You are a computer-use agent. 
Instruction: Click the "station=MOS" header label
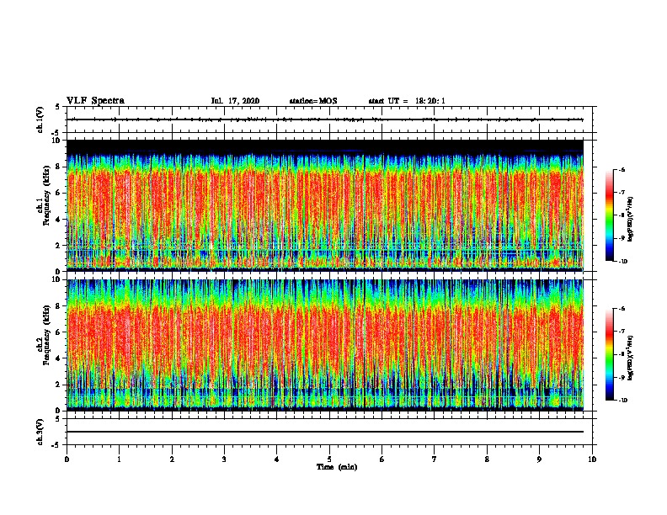point(313,101)
